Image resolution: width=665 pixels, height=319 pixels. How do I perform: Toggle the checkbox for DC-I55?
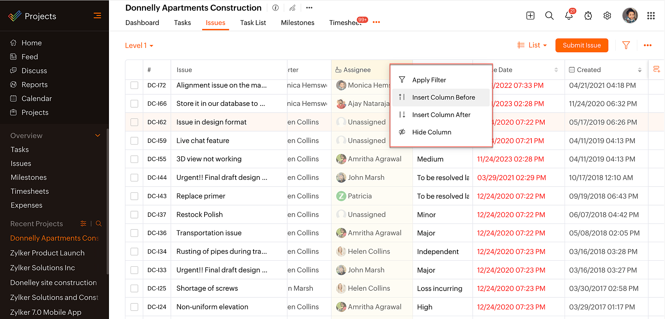[134, 159]
